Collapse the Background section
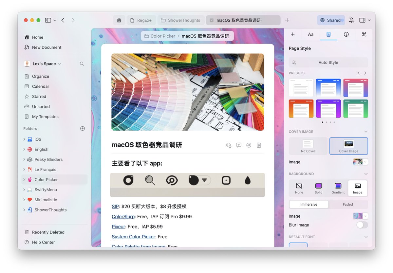The height and width of the screenshot is (273, 393). (366, 174)
